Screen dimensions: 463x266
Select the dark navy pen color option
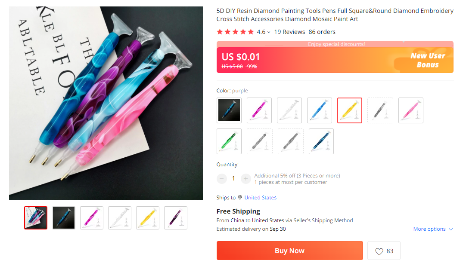[x=321, y=141]
